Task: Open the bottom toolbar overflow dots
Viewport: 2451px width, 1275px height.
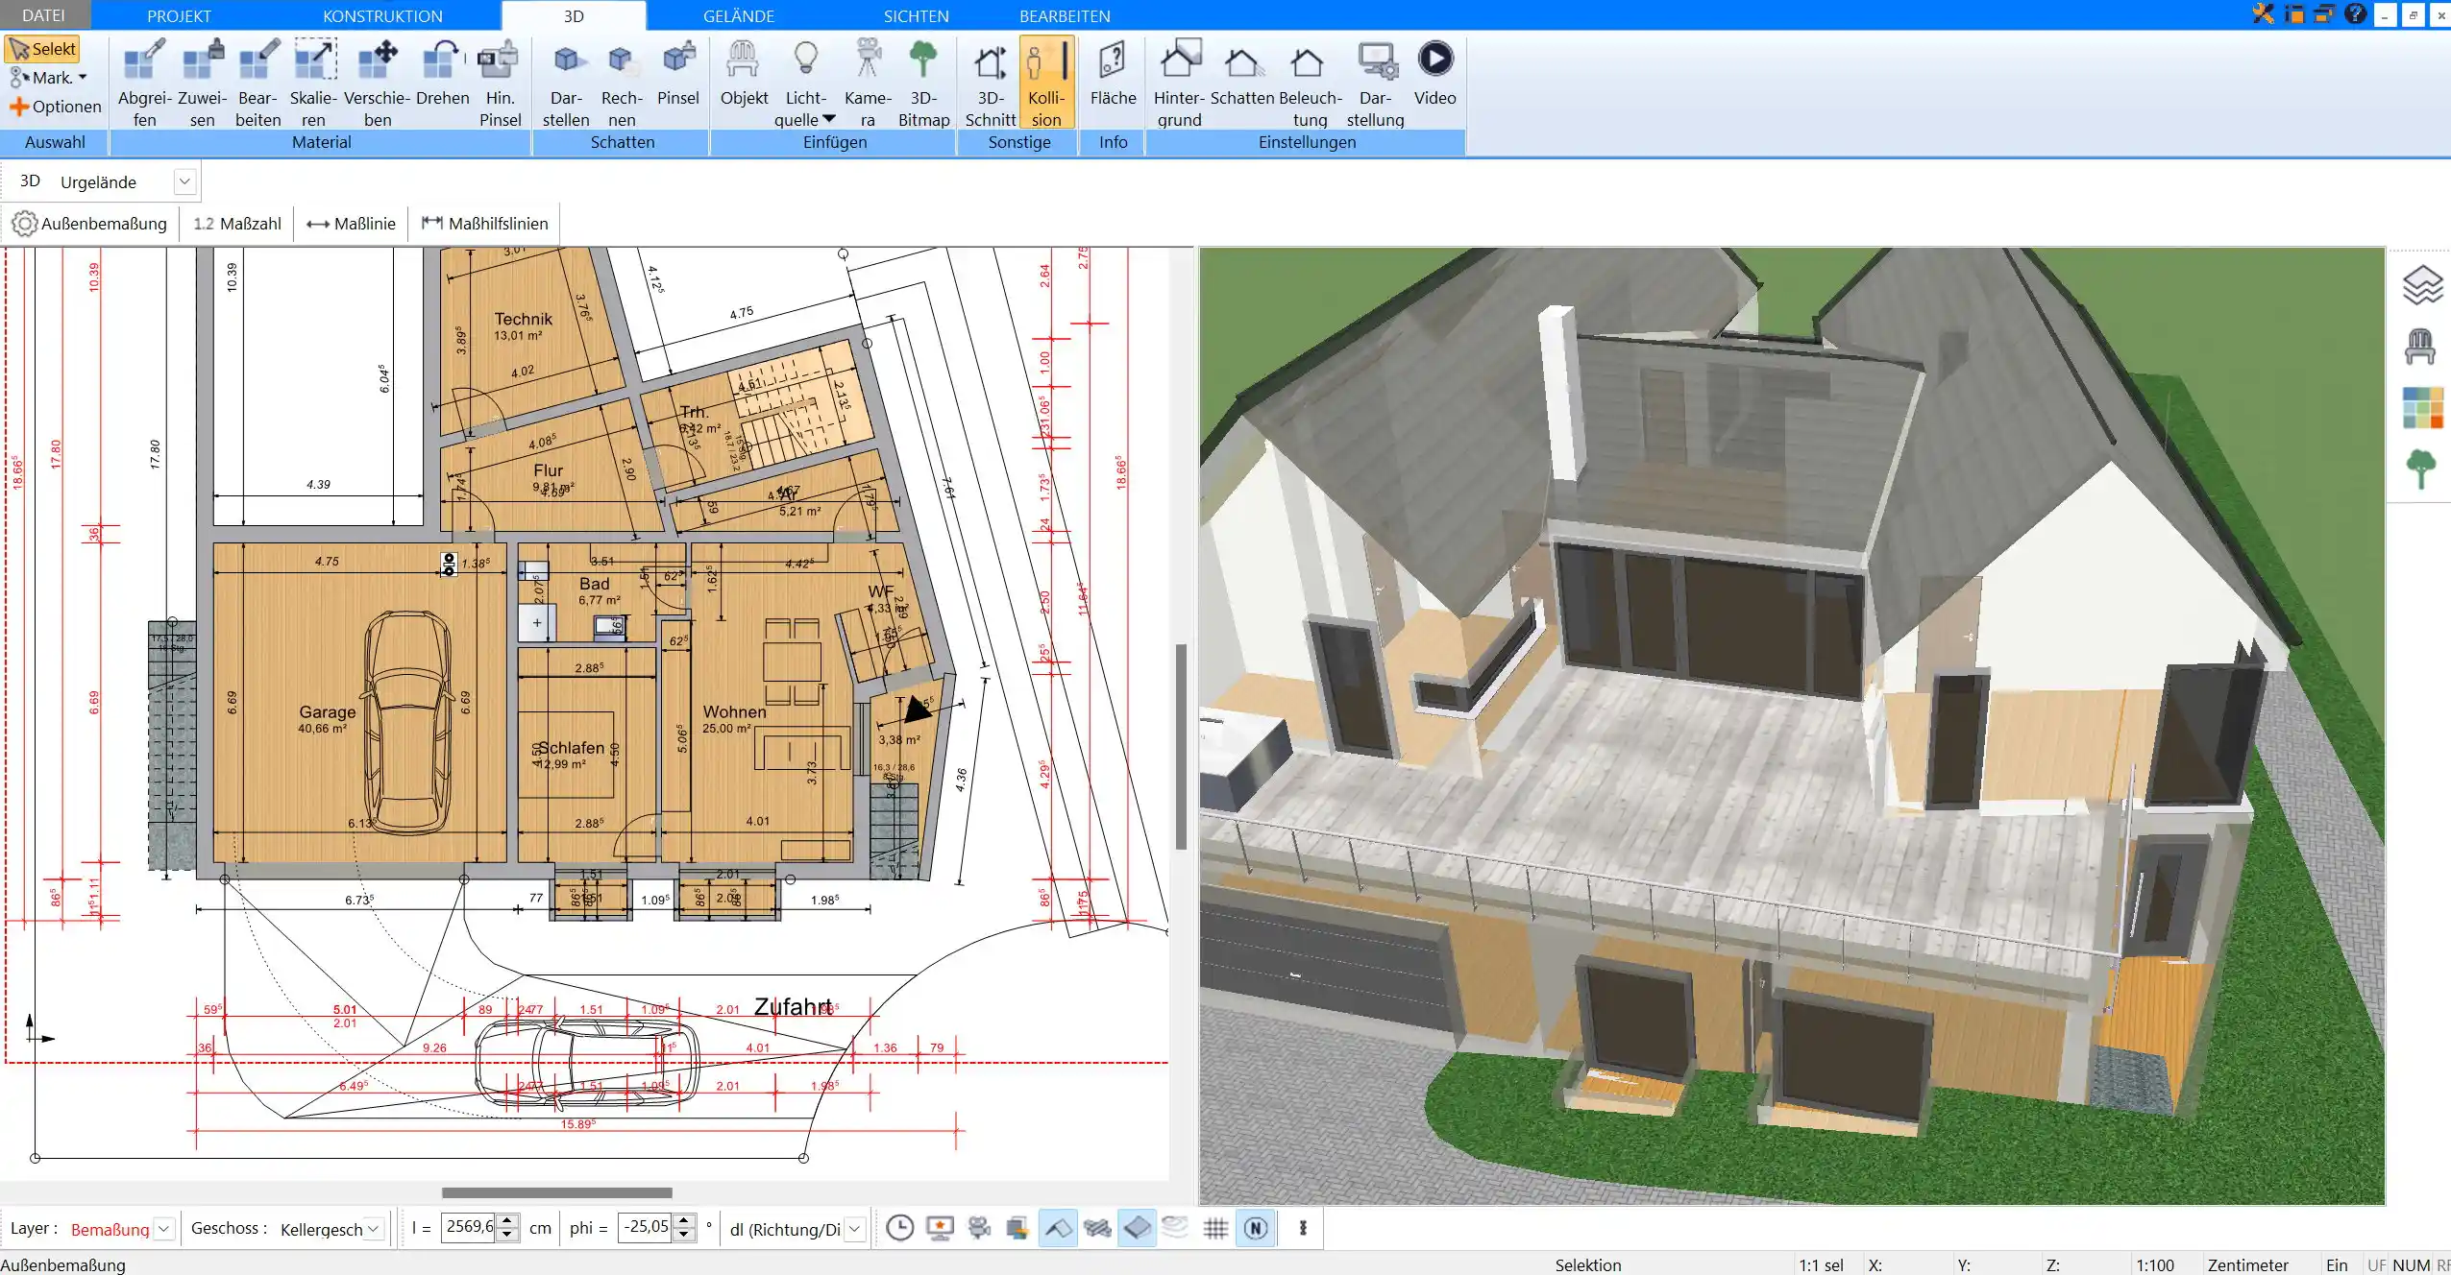Action: click(1303, 1228)
